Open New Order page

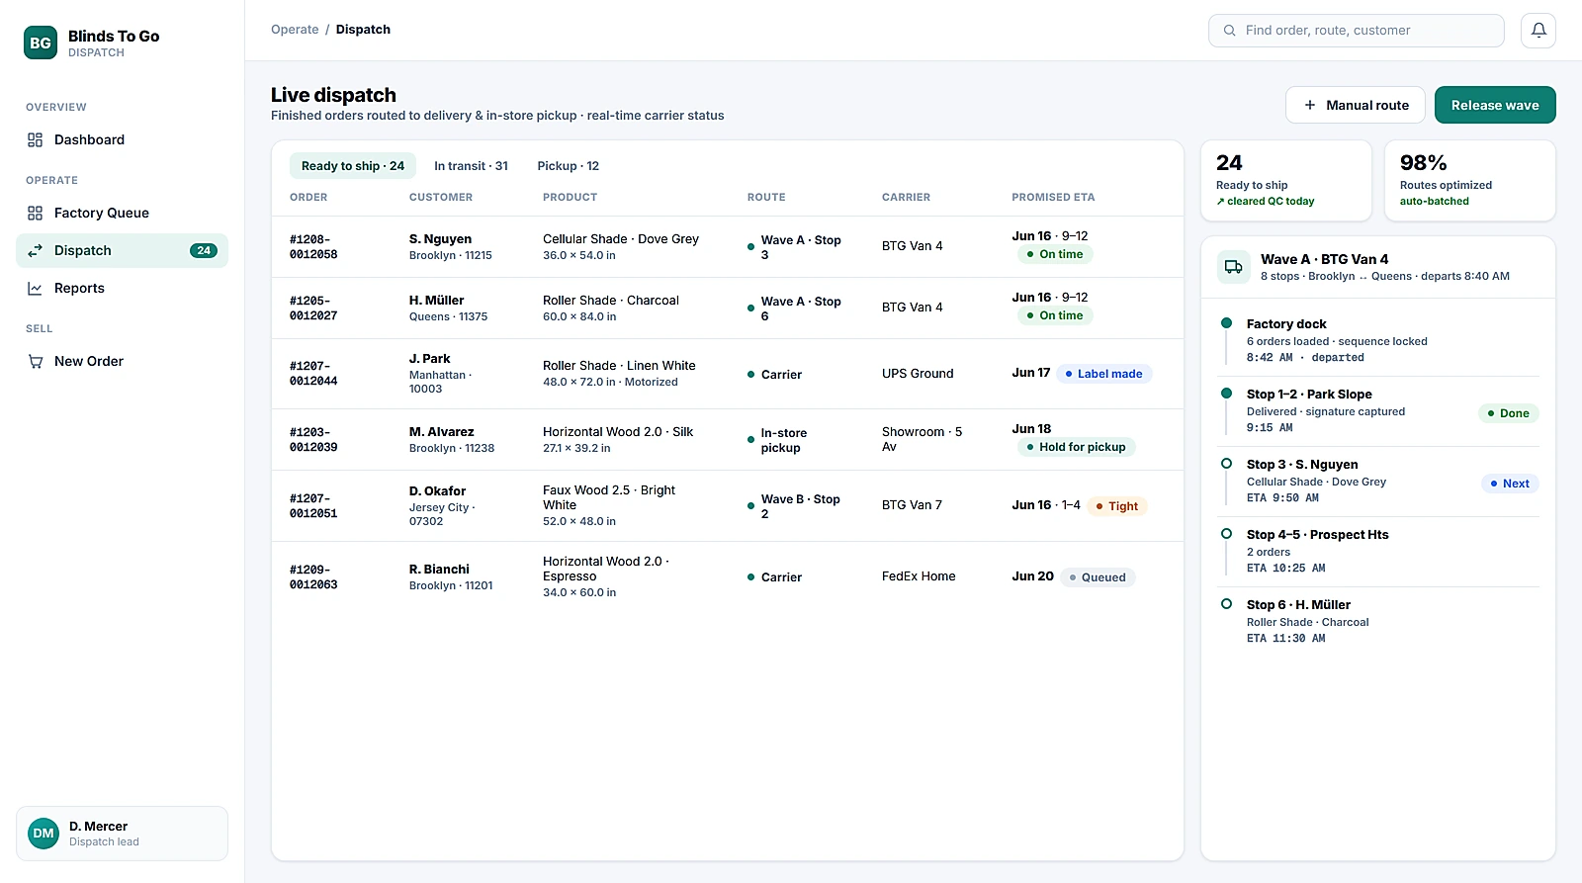tap(122, 362)
